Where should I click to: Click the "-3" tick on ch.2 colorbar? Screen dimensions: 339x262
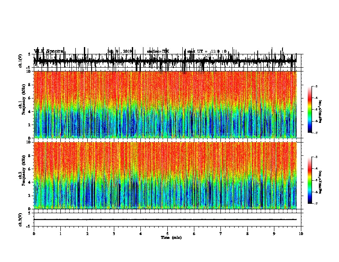click(x=315, y=157)
